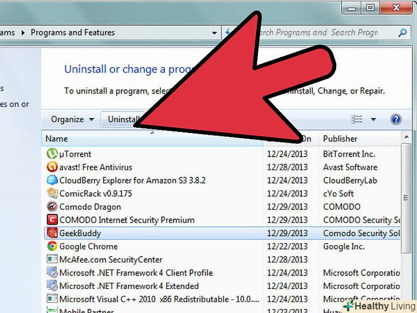Click the McAfee.com SecurityCenter icon
417x313 pixels.
click(x=52, y=259)
